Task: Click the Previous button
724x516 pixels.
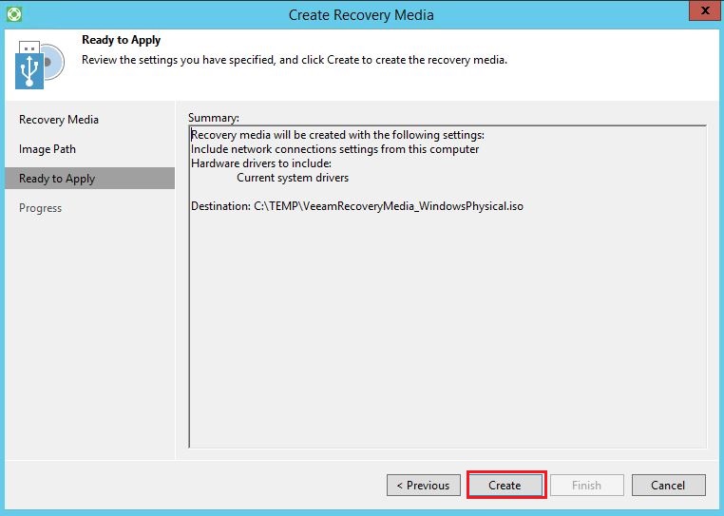Action: pyautogui.click(x=424, y=485)
